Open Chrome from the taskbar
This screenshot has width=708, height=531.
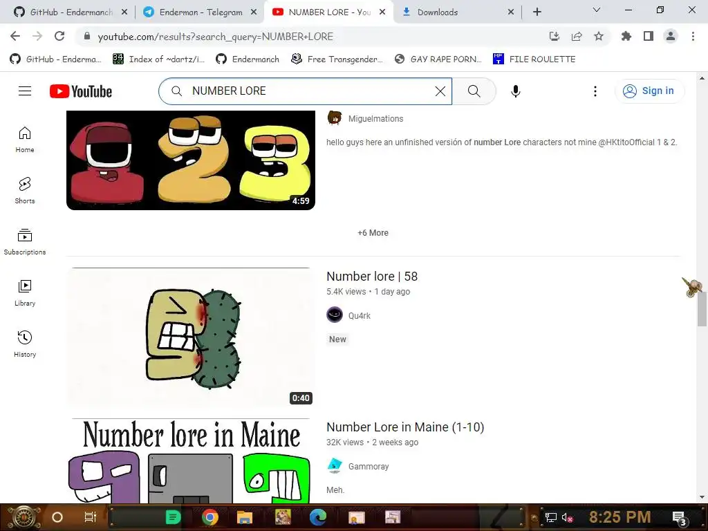point(210,517)
